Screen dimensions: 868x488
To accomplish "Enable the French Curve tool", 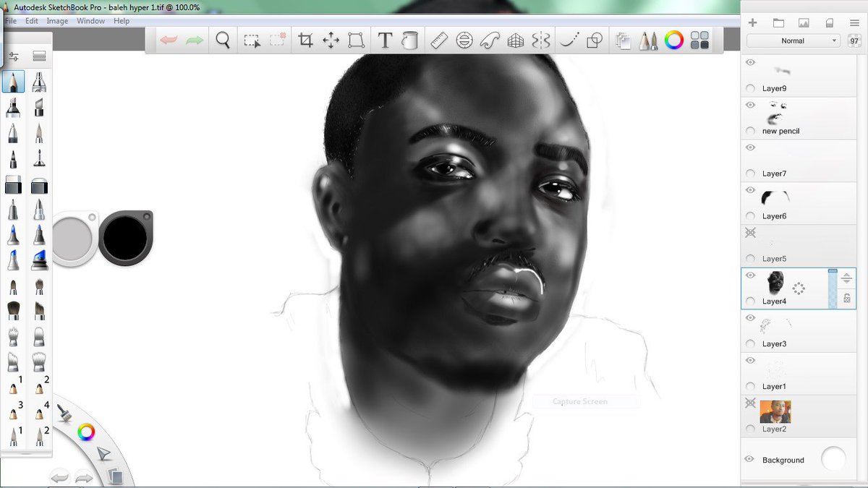I will pyautogui.click(x=490, y=40).
